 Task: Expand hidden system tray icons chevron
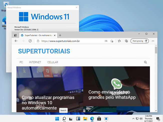pyautogui.click(x=133, y=119)
